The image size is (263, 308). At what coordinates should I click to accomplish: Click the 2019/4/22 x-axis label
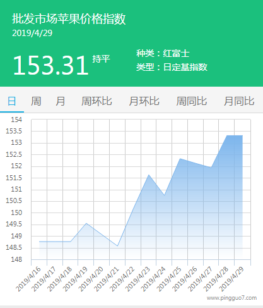point(122,279)
